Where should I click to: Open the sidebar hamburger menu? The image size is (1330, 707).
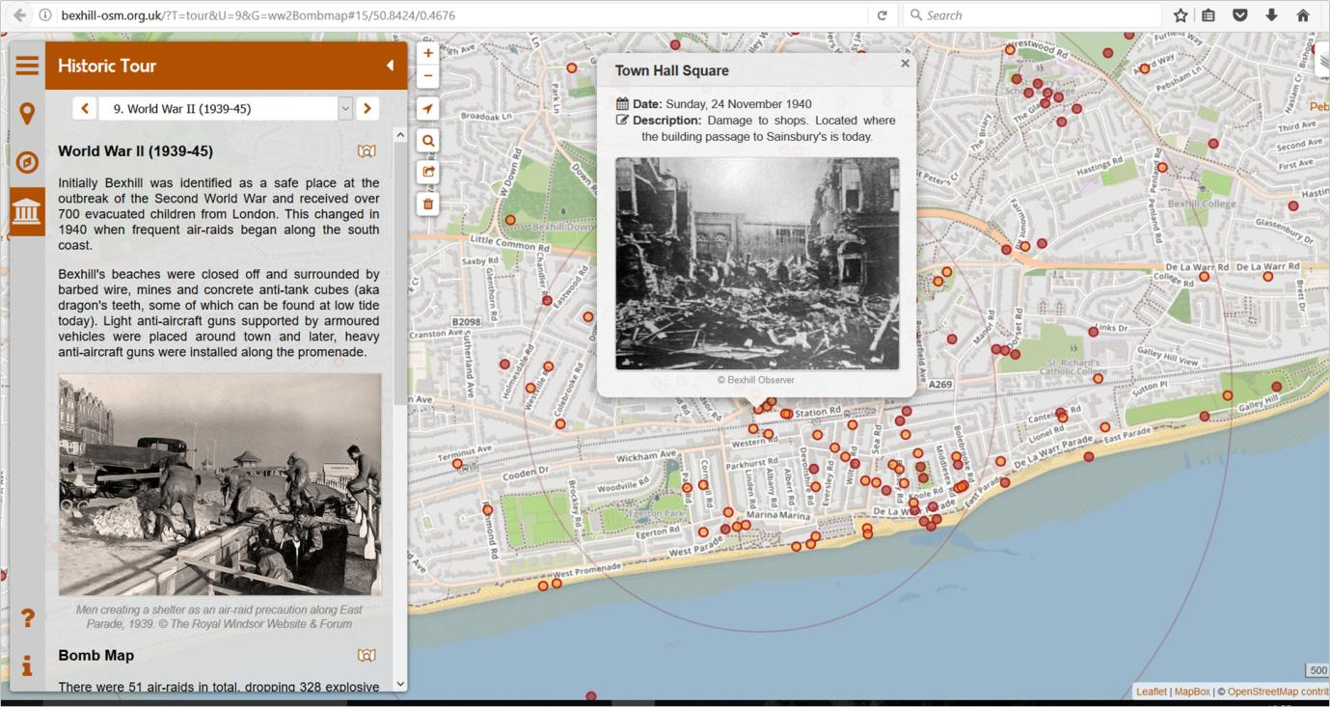pos(27,65)
